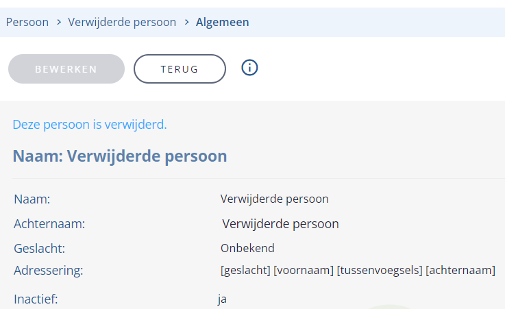The height and width of the screenshot is (309, 505).
Task: Click the chevron just before Algemeen
Action: (187, 22)
